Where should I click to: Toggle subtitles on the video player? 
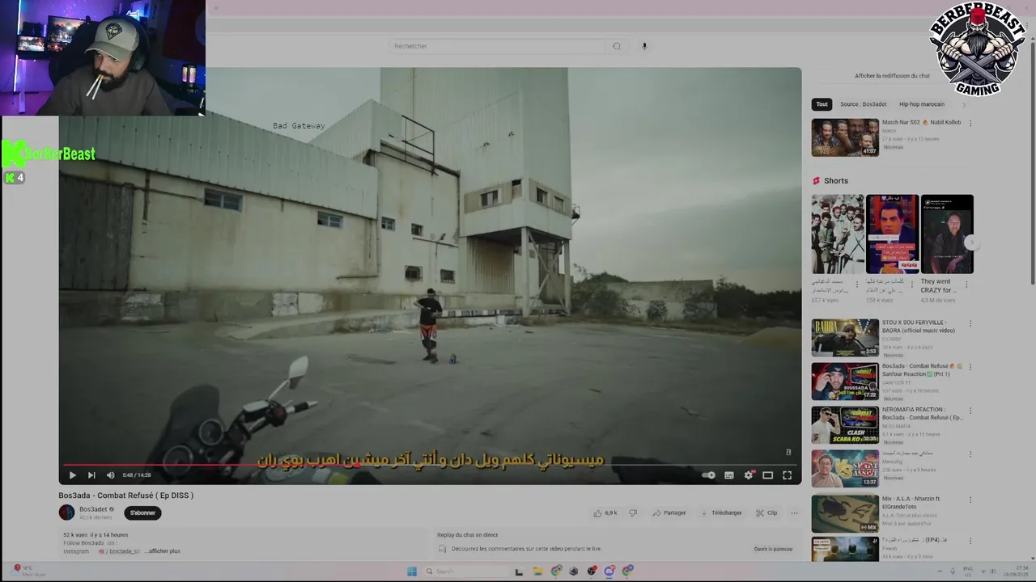tap(728, 475)
